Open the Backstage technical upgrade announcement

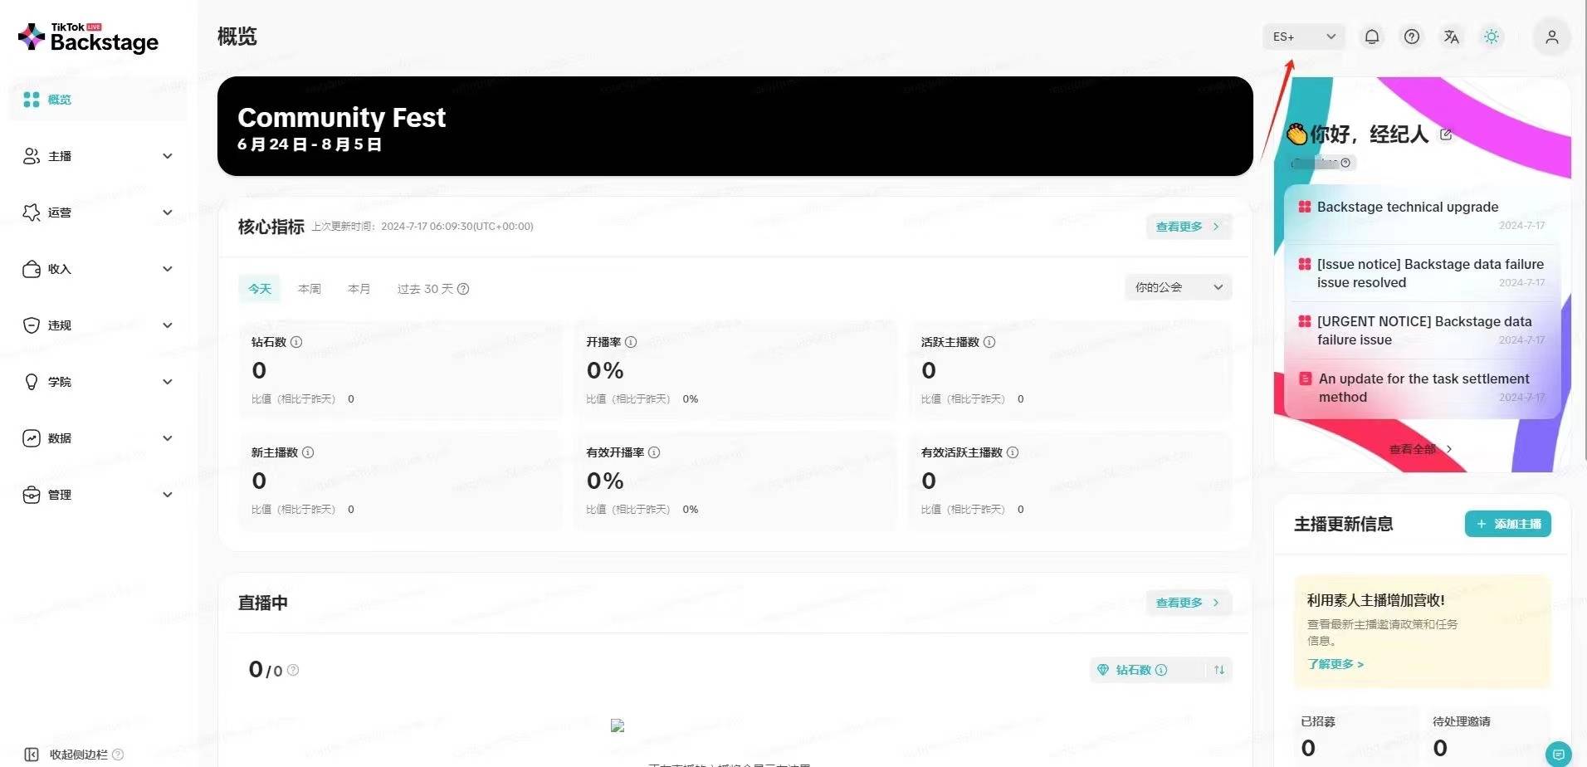coord(1407,208)
